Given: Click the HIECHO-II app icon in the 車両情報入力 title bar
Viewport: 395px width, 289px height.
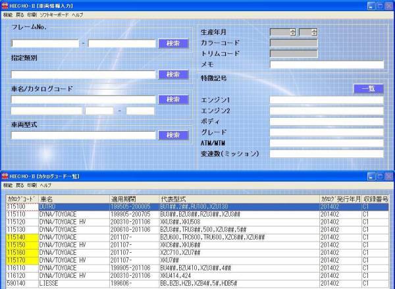Looking at the screenshot, I should 5,6.
